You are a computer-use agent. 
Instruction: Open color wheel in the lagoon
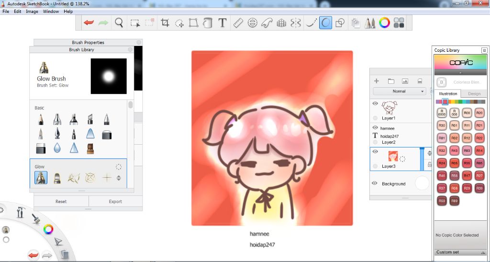pyautogui.click(x=48, y=229)
